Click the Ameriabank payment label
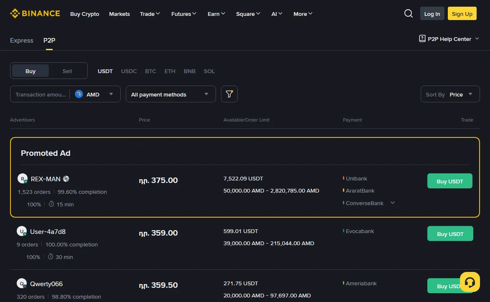This screenshot has height=302, width=490. pyautogui.click(x=361, y=283)
